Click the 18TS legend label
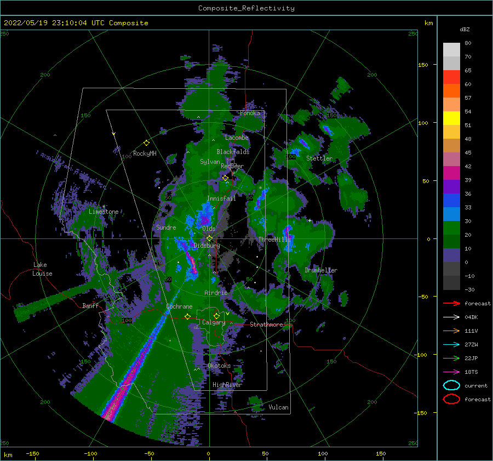 click(x=471, y=372)
